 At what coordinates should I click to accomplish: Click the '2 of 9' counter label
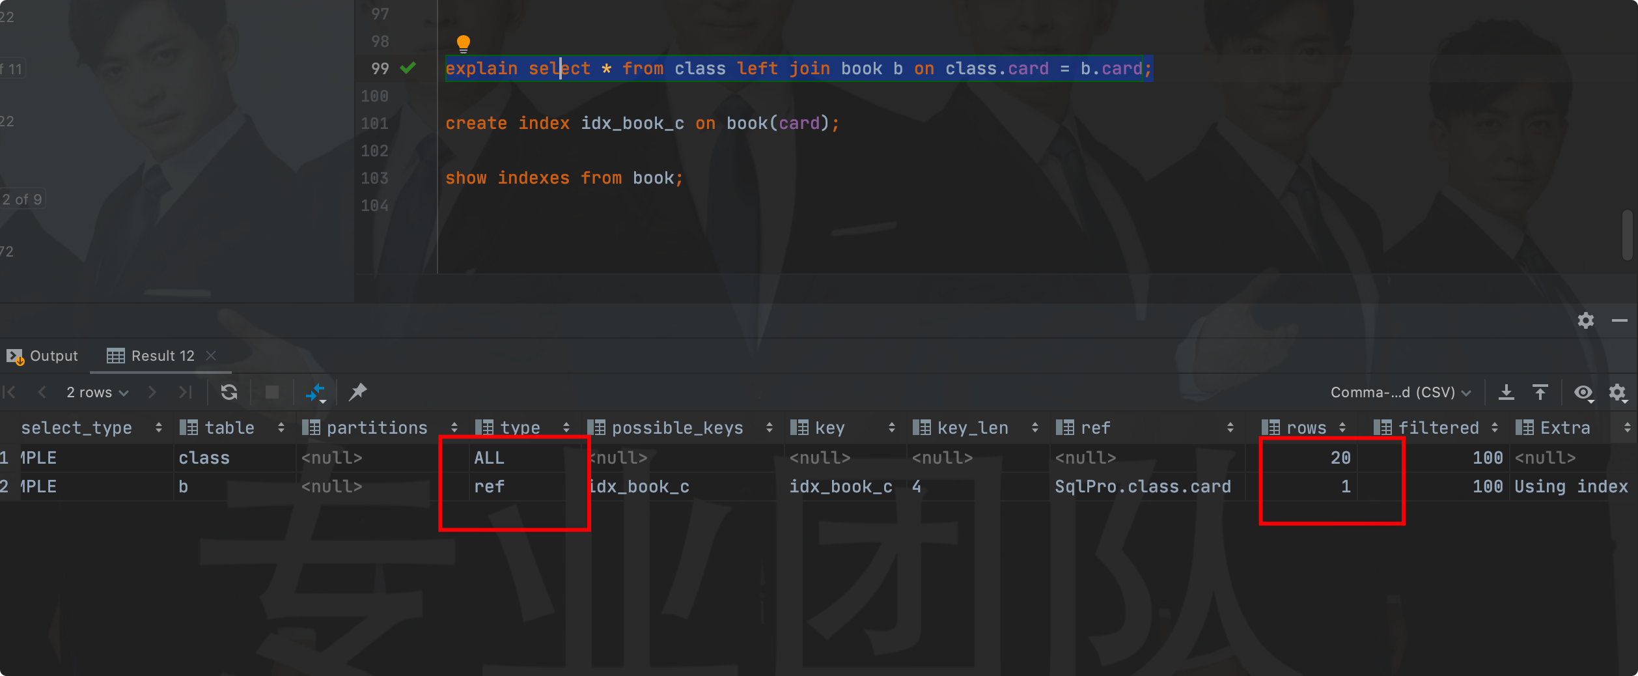pos(22,199)
